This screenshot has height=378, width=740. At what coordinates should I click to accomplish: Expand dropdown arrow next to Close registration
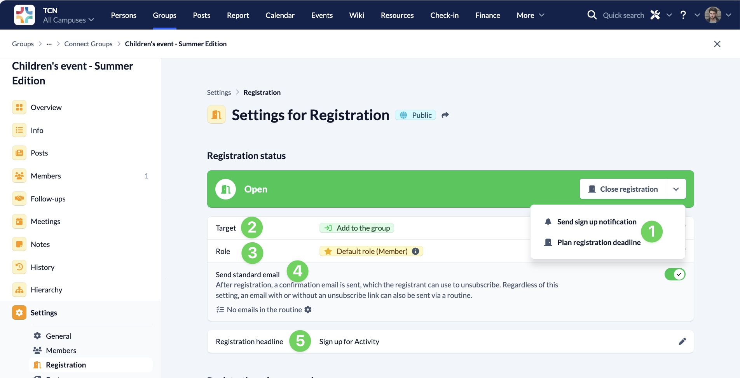[676, 189]
